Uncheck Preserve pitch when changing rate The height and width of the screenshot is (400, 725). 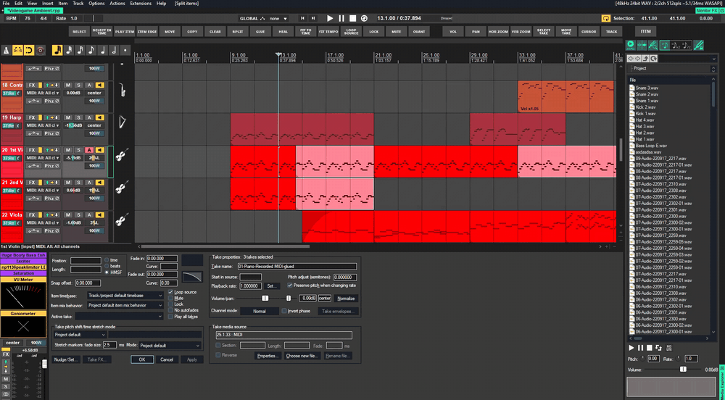[291, 285]
